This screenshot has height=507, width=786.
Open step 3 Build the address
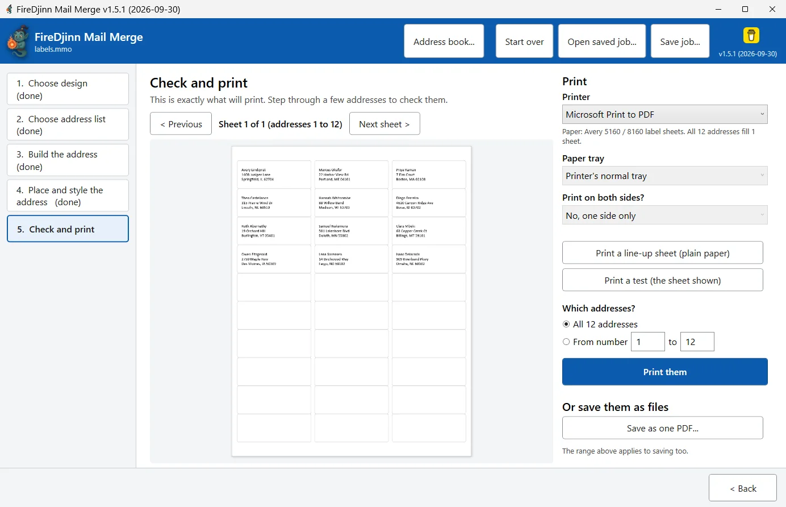[68, 160]
